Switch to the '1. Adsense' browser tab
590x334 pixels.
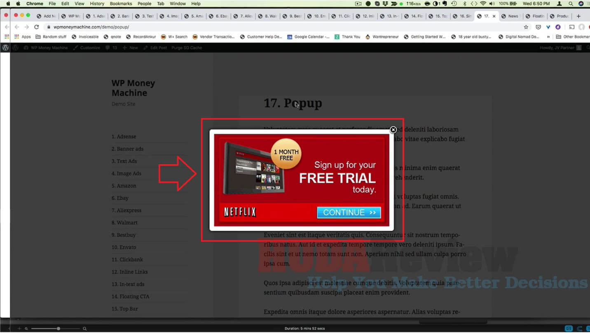[x=95, y=16]
